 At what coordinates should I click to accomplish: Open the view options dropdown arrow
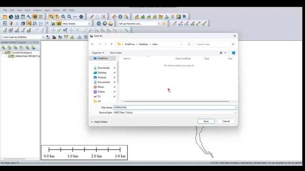225,53
